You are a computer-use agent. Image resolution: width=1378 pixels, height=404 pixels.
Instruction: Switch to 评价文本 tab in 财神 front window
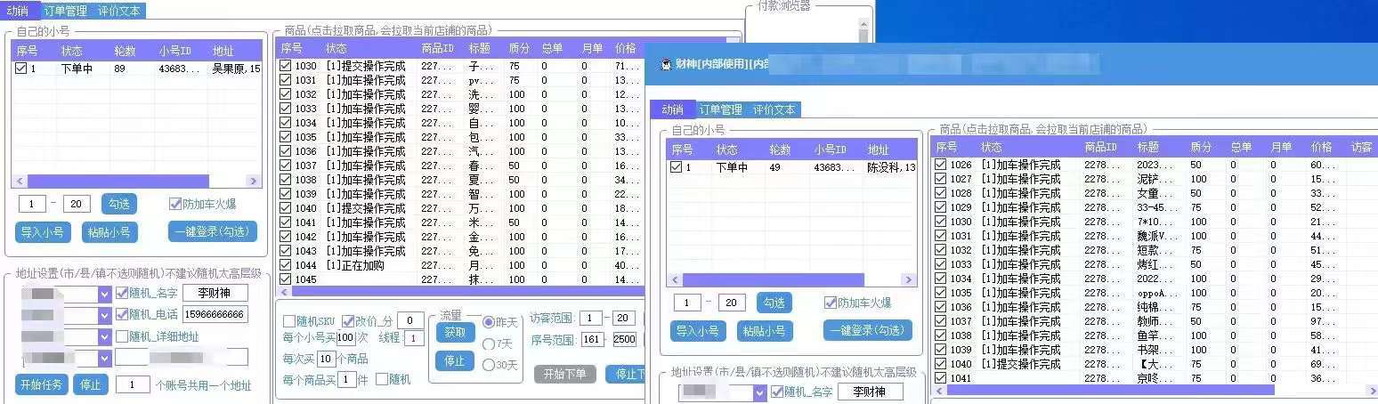pos(774,109)
